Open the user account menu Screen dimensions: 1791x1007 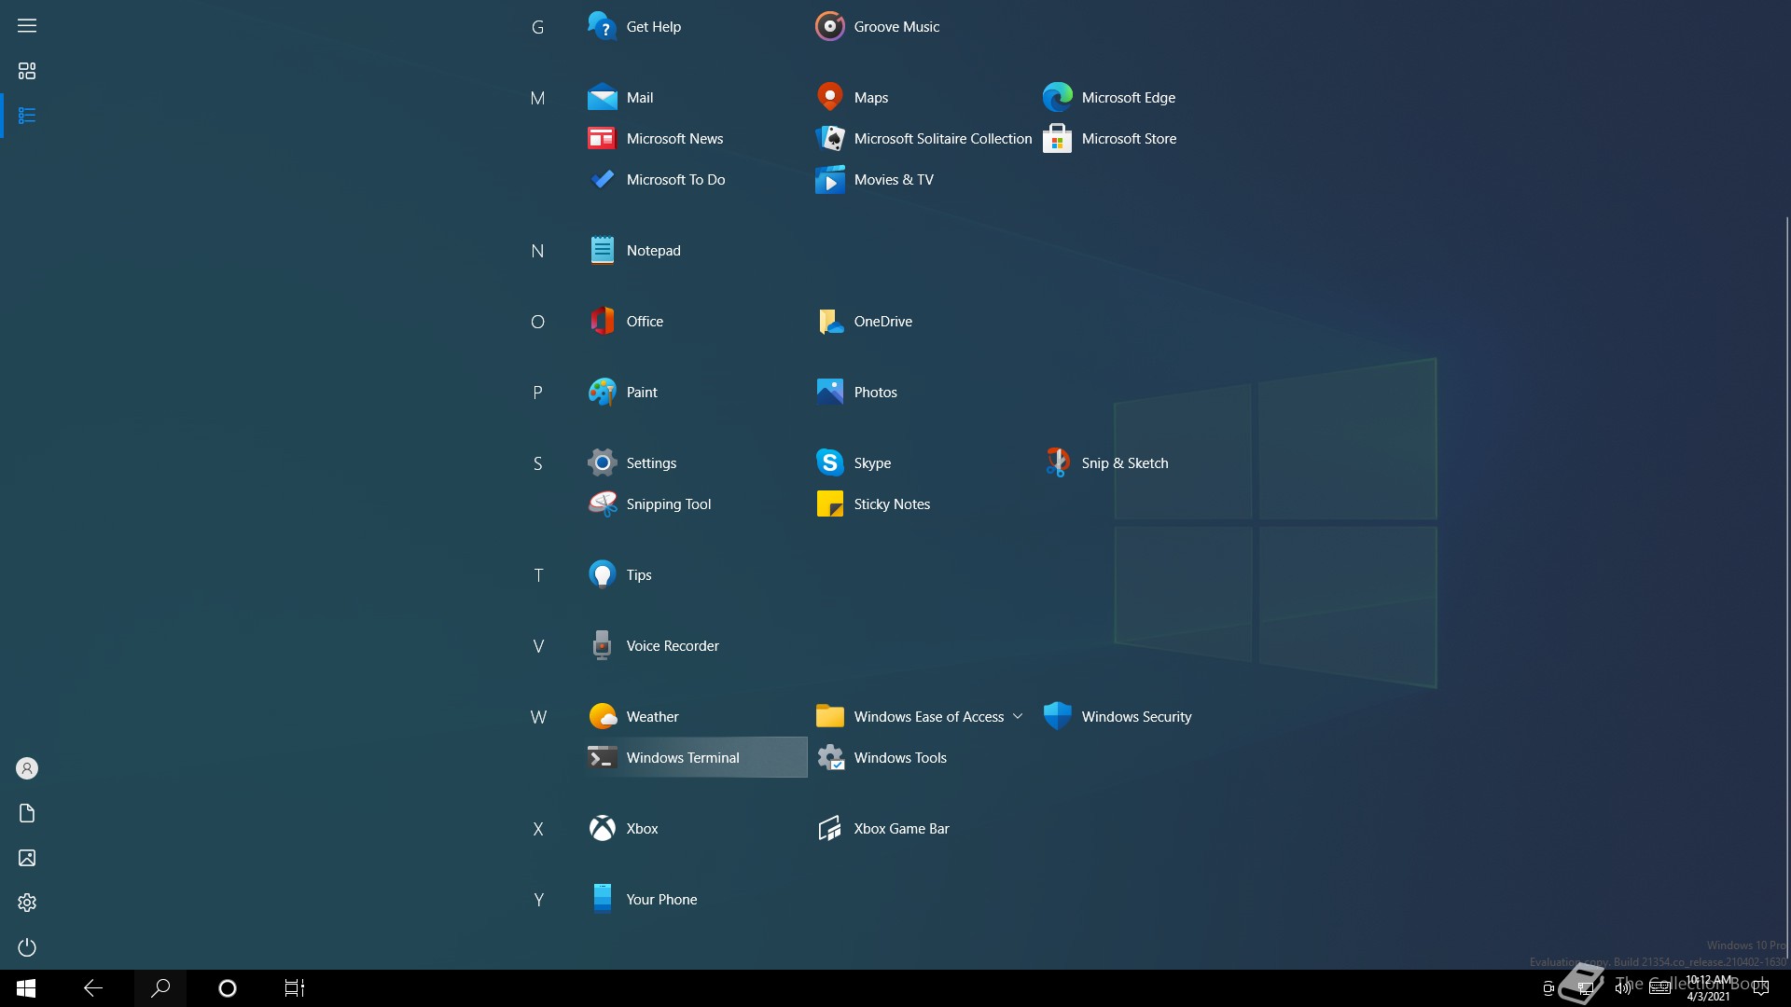[x=27, y=768]
